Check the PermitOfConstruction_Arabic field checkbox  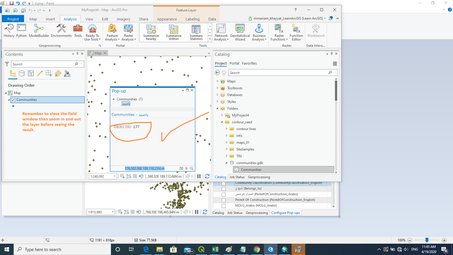point(224,194)
